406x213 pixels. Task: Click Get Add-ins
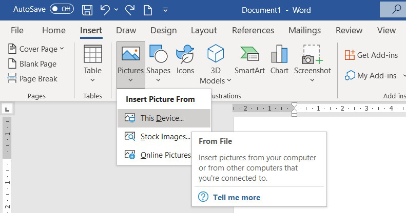(x=371, y=55)
